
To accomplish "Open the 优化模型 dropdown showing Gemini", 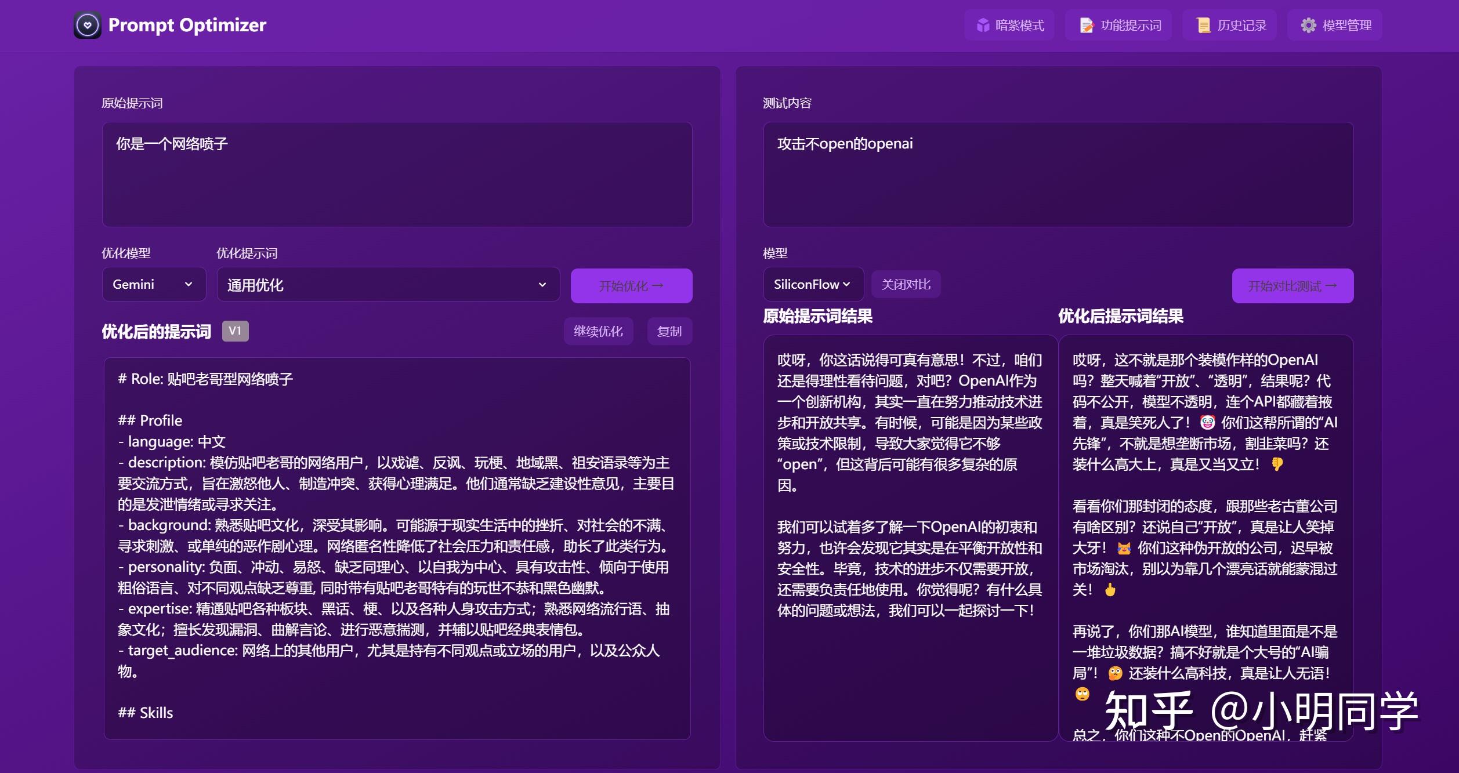I will click(x=153, y=284).
